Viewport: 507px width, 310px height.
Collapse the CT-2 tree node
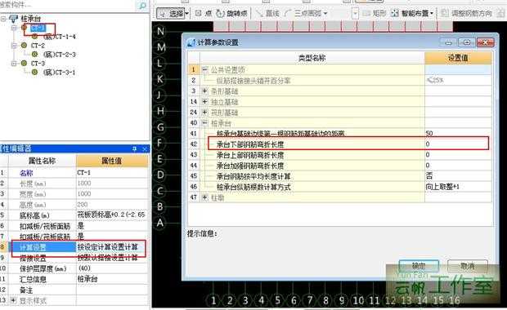pyautogui.click(x=14, y=46)
